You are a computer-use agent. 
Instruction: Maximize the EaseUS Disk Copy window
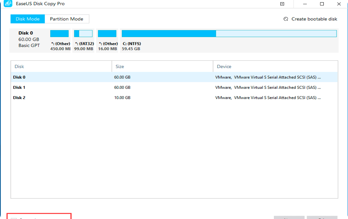click(x=322, y=4)
